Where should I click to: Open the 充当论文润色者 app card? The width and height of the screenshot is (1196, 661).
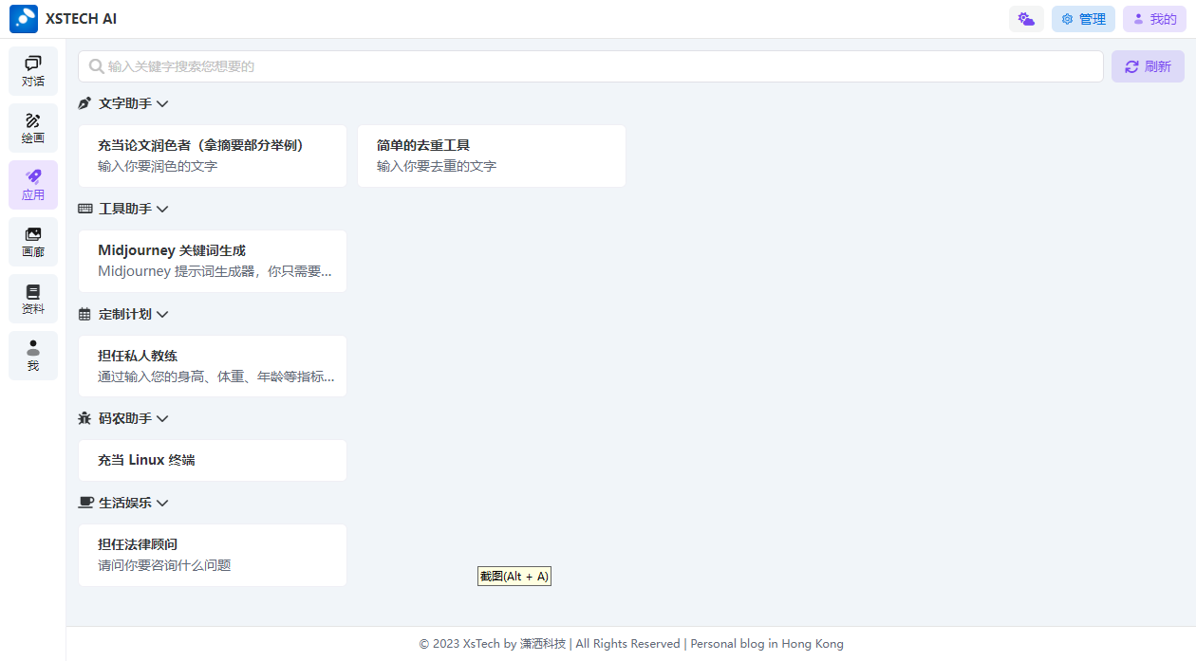pos(213,156)
